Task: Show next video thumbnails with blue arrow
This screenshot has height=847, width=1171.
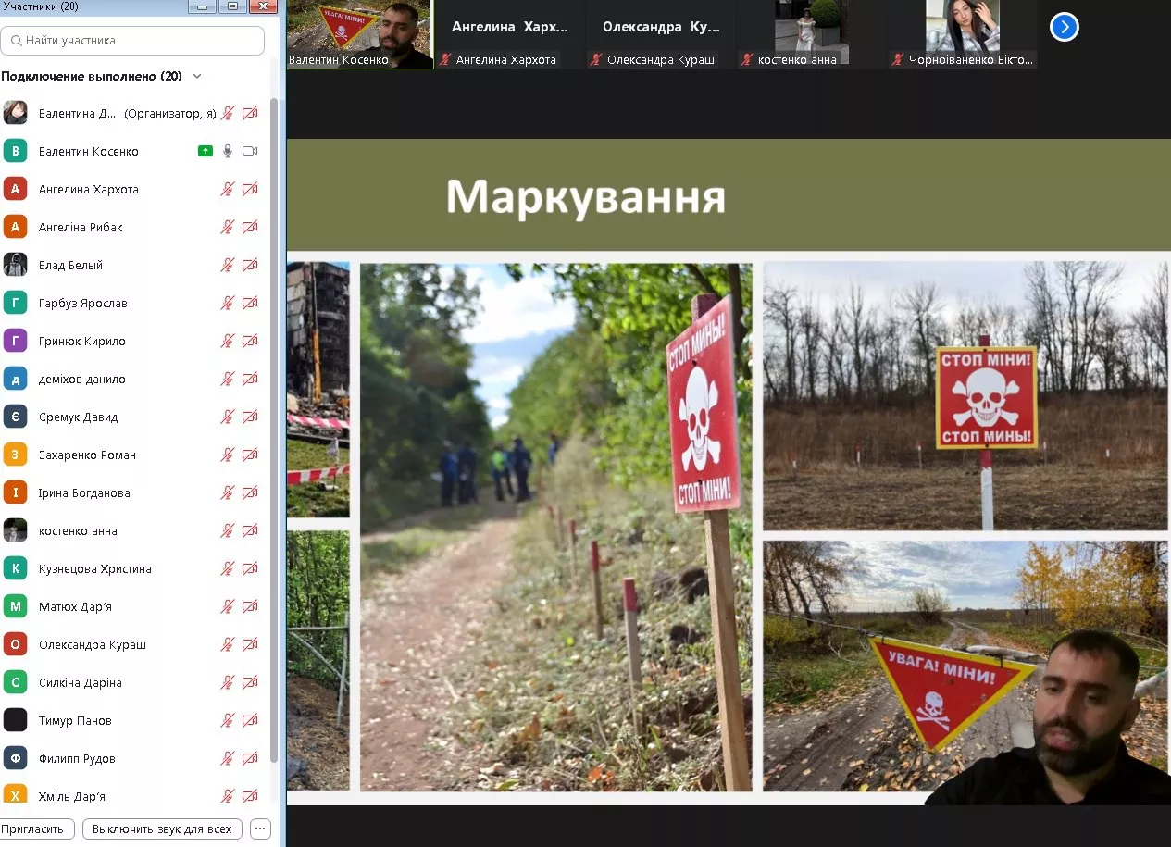Action: point(1065,28)
